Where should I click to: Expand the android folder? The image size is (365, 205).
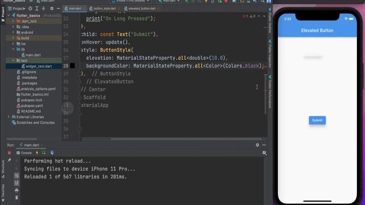tap(13, 32)
